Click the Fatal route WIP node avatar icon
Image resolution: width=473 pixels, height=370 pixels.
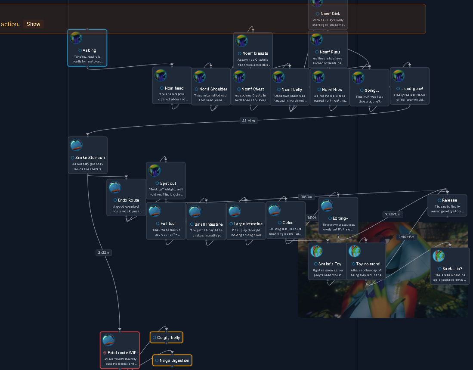pyautogui.click(x=108, y=340)
